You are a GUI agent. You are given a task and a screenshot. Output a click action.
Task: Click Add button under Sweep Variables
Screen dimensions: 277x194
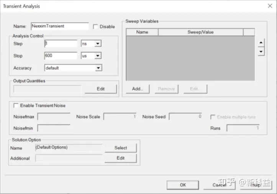(x=138, y=89)
